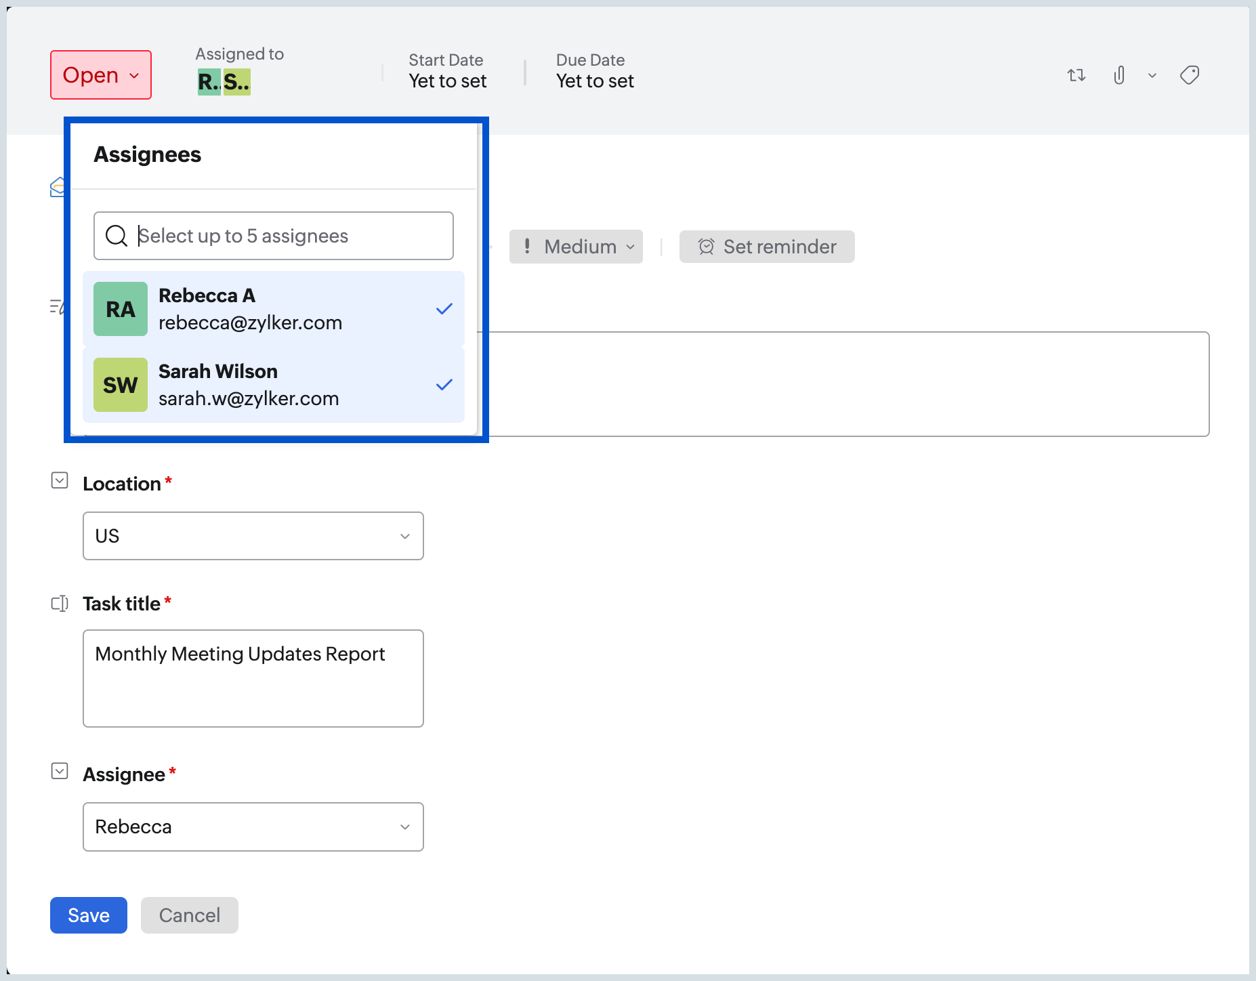Deselect Sarah Wilson from assignees
Viewport: 1256px width, 981px height.
[274, 385]
